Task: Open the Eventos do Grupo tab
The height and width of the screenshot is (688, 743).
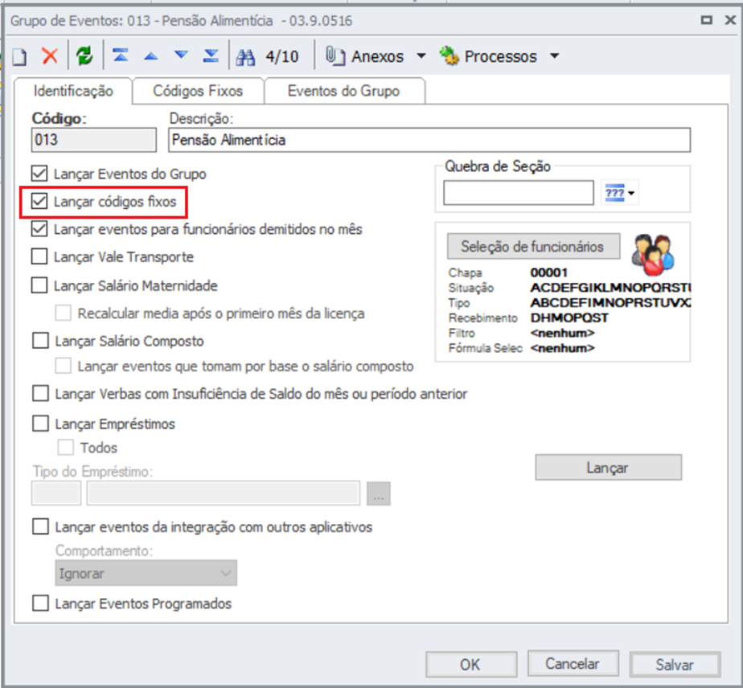Action: click(x=343, y=91)
